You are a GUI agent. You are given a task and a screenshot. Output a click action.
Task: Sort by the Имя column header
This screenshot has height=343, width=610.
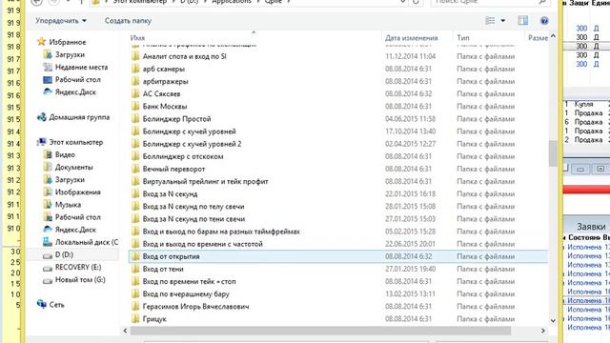pos(137,38)
